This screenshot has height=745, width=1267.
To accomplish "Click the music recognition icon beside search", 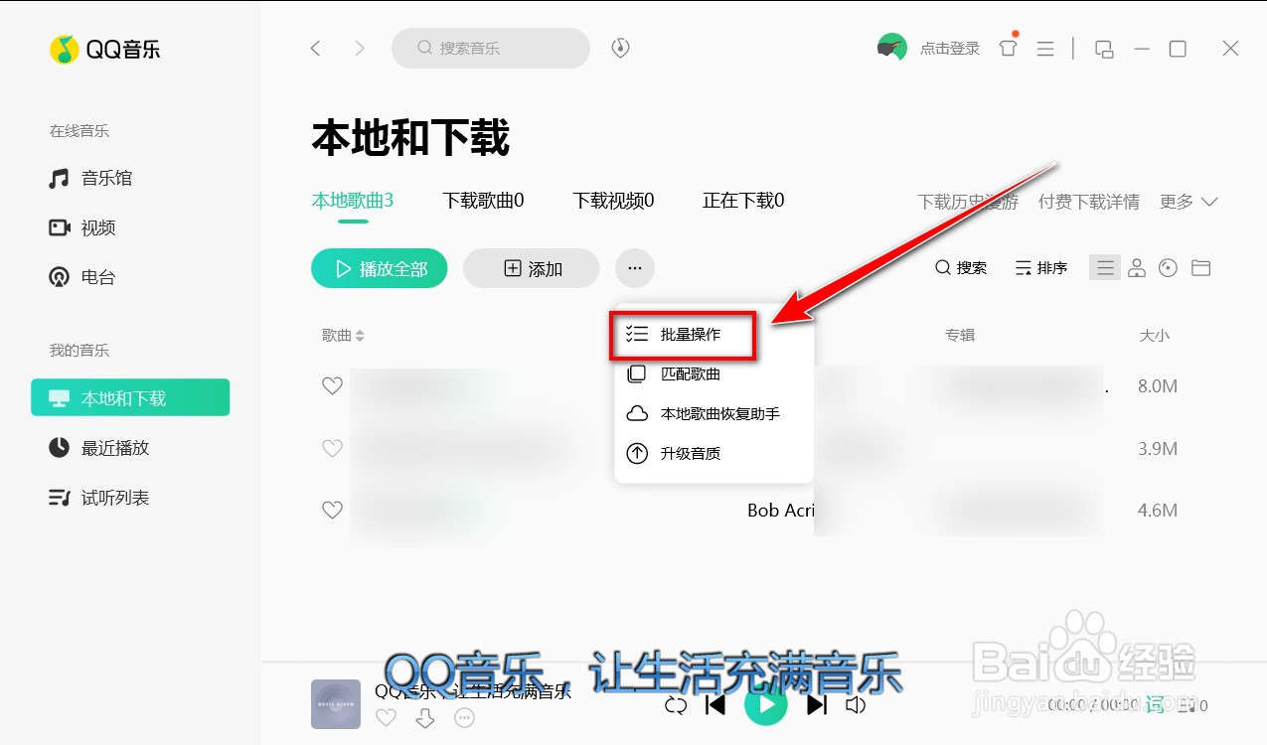I will point(621,48).
